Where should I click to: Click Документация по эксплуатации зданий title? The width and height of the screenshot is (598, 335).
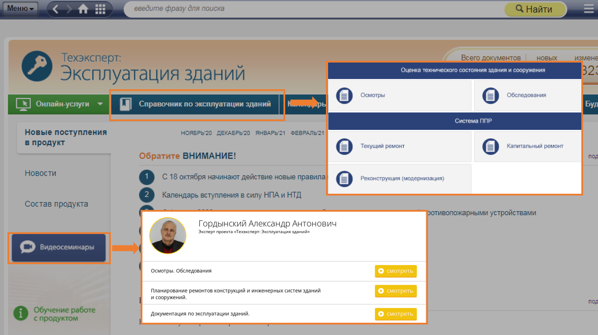point(200,314)
